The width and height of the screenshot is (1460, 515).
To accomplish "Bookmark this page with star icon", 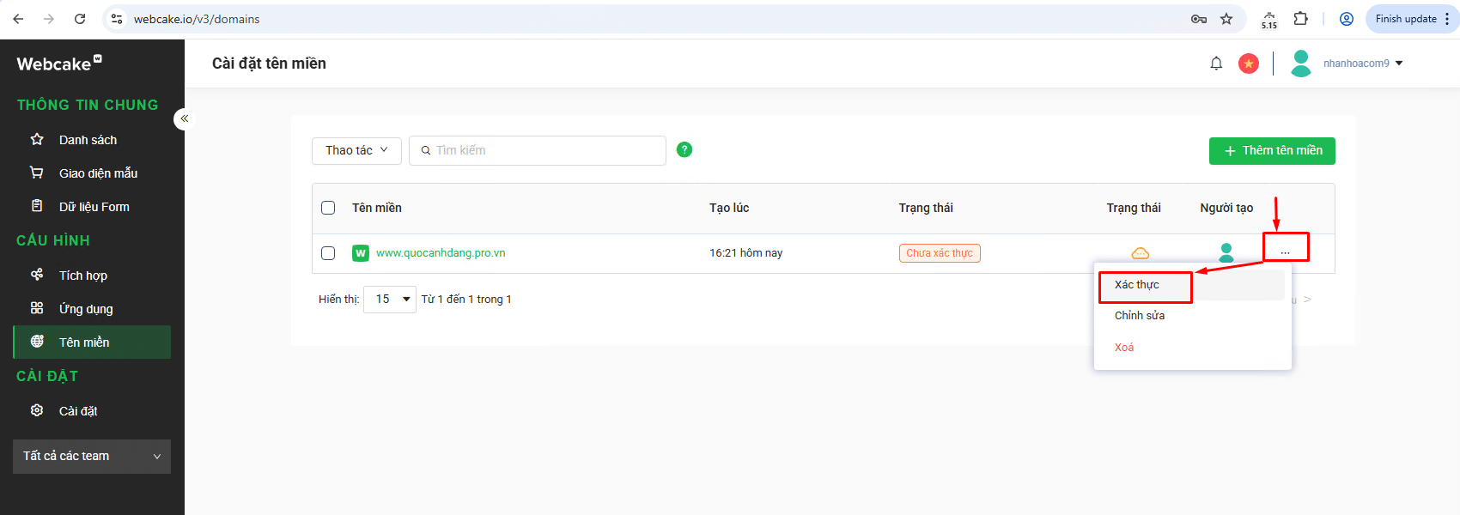I will (1226, 19).
